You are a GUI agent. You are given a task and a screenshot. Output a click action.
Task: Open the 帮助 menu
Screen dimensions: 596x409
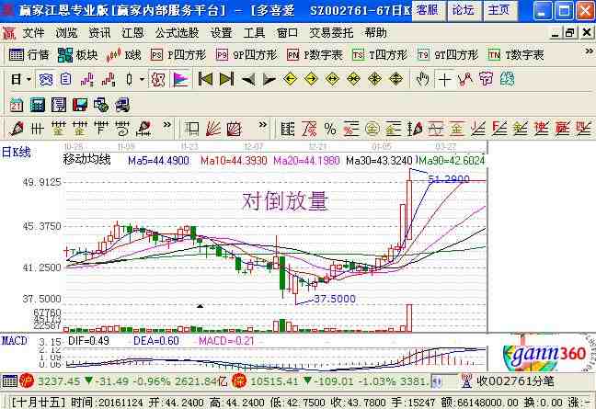click(375, 33)
